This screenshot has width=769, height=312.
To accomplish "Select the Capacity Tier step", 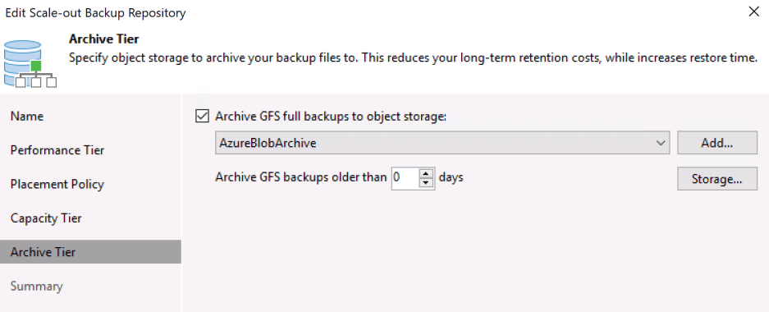I will click(x=46, y=218).
